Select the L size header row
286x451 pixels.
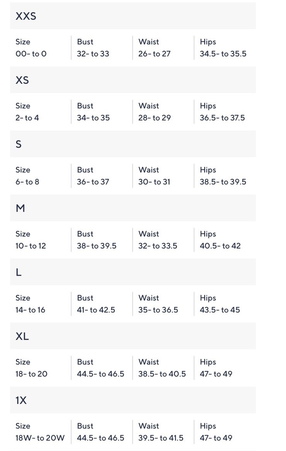(x=133, y=272)
